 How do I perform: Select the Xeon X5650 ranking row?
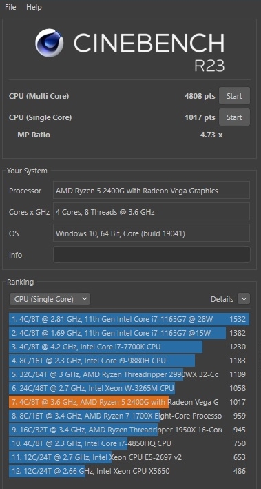coord(129,471)
